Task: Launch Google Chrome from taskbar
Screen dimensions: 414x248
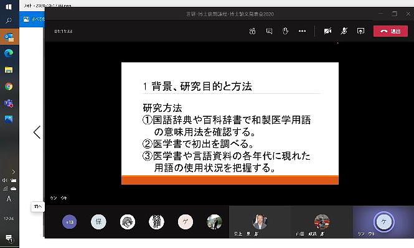Action: pyautogui.click(x=9, y=86)
